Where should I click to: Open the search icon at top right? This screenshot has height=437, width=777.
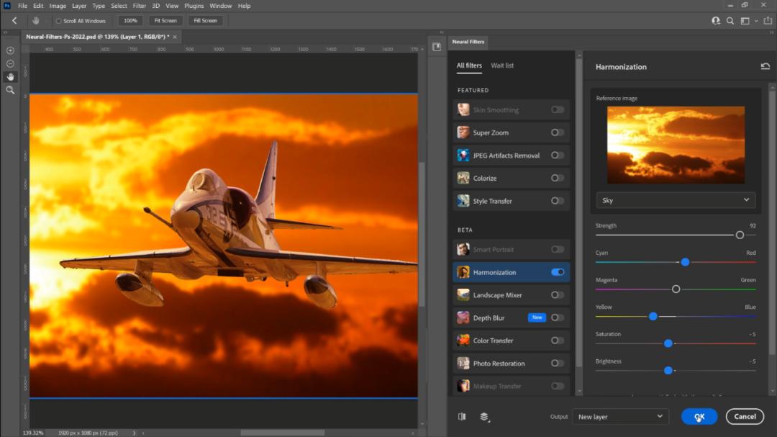click(730, 21)
